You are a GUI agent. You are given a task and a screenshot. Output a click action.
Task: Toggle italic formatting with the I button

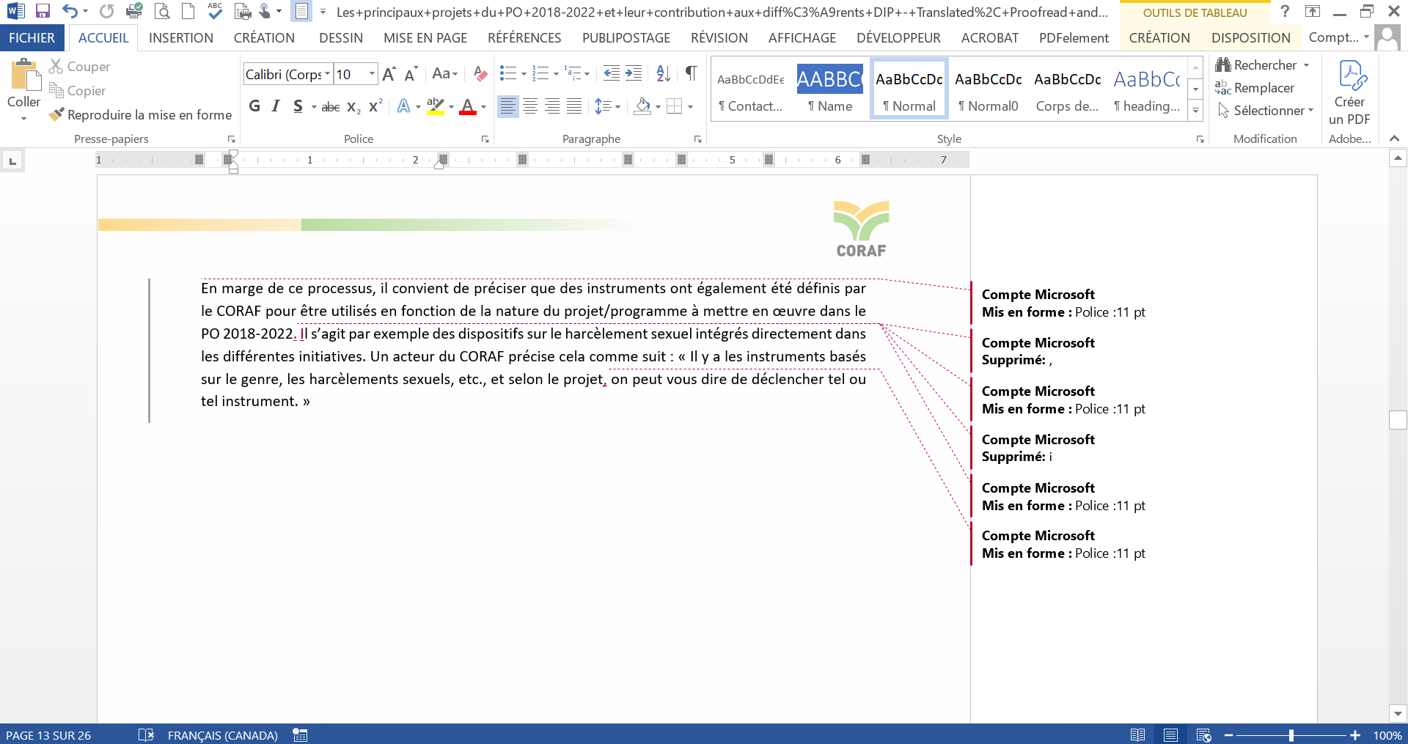click(x=276, y=107)
